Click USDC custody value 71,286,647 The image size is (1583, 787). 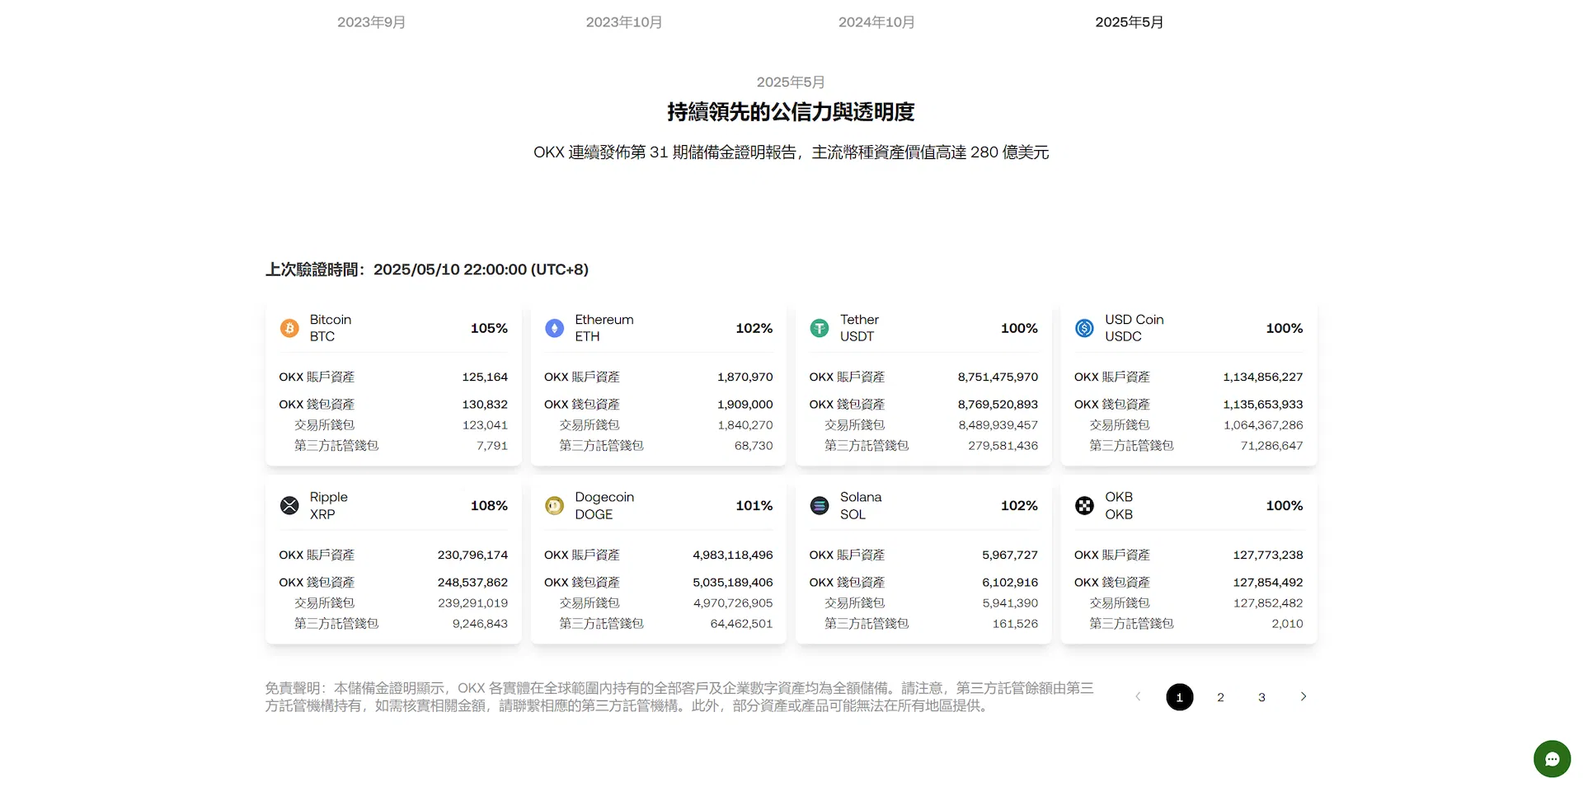[1272, 445]
